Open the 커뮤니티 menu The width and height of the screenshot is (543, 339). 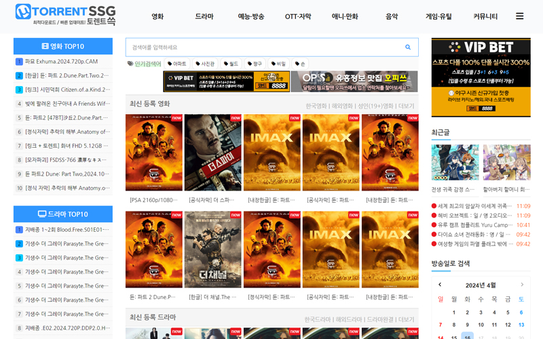[x=485, y=16]
